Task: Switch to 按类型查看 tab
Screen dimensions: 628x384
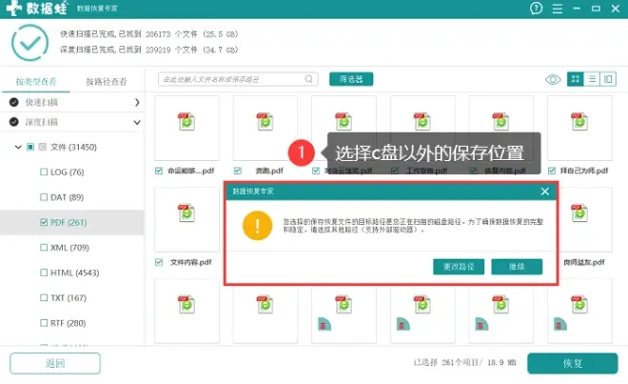Action: click(36, 81)
